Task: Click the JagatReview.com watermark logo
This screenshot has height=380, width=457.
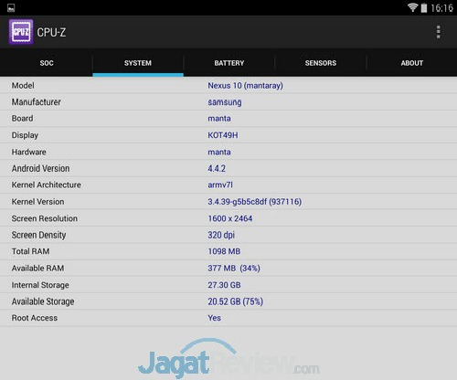Action: pos(228,359)
